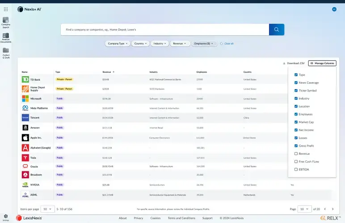Screen dimensions: 345x223
Task: Click the blue search magnifier button
Action: click(x=276, y=29)
